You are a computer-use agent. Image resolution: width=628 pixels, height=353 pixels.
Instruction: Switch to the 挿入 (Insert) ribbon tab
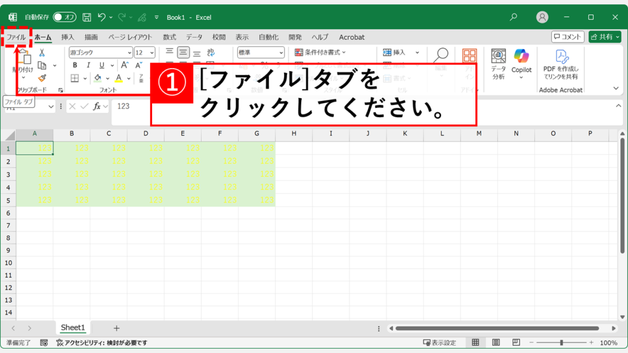click(67, 37)
